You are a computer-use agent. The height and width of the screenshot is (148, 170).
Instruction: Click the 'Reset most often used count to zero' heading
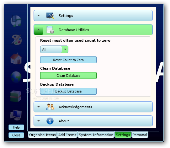pos(75,40)
